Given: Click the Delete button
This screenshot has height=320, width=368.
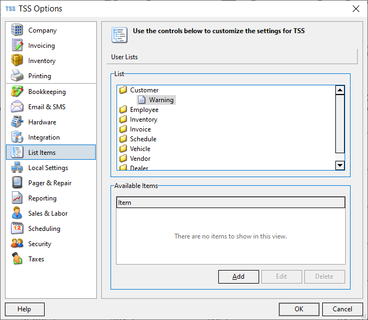Looking at the screenshot, I should coord(324,277).
